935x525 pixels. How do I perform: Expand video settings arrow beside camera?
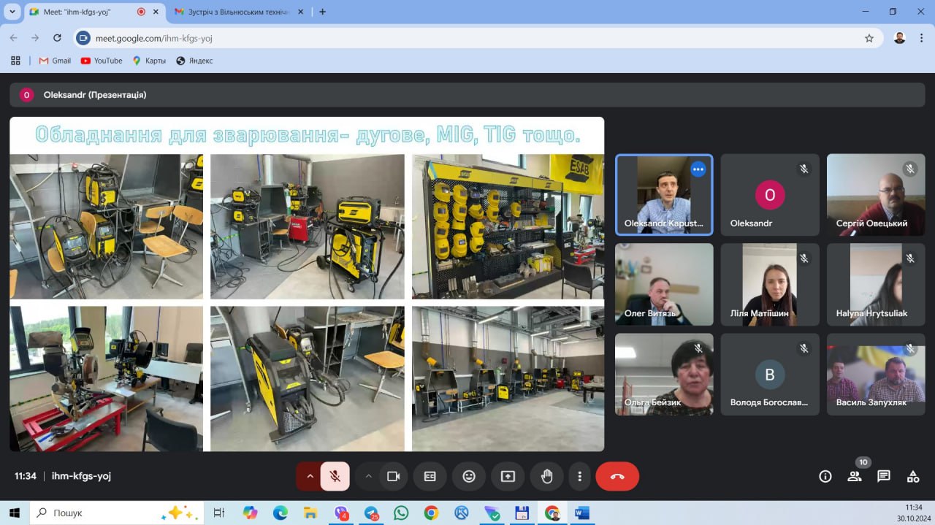[368, 476]
